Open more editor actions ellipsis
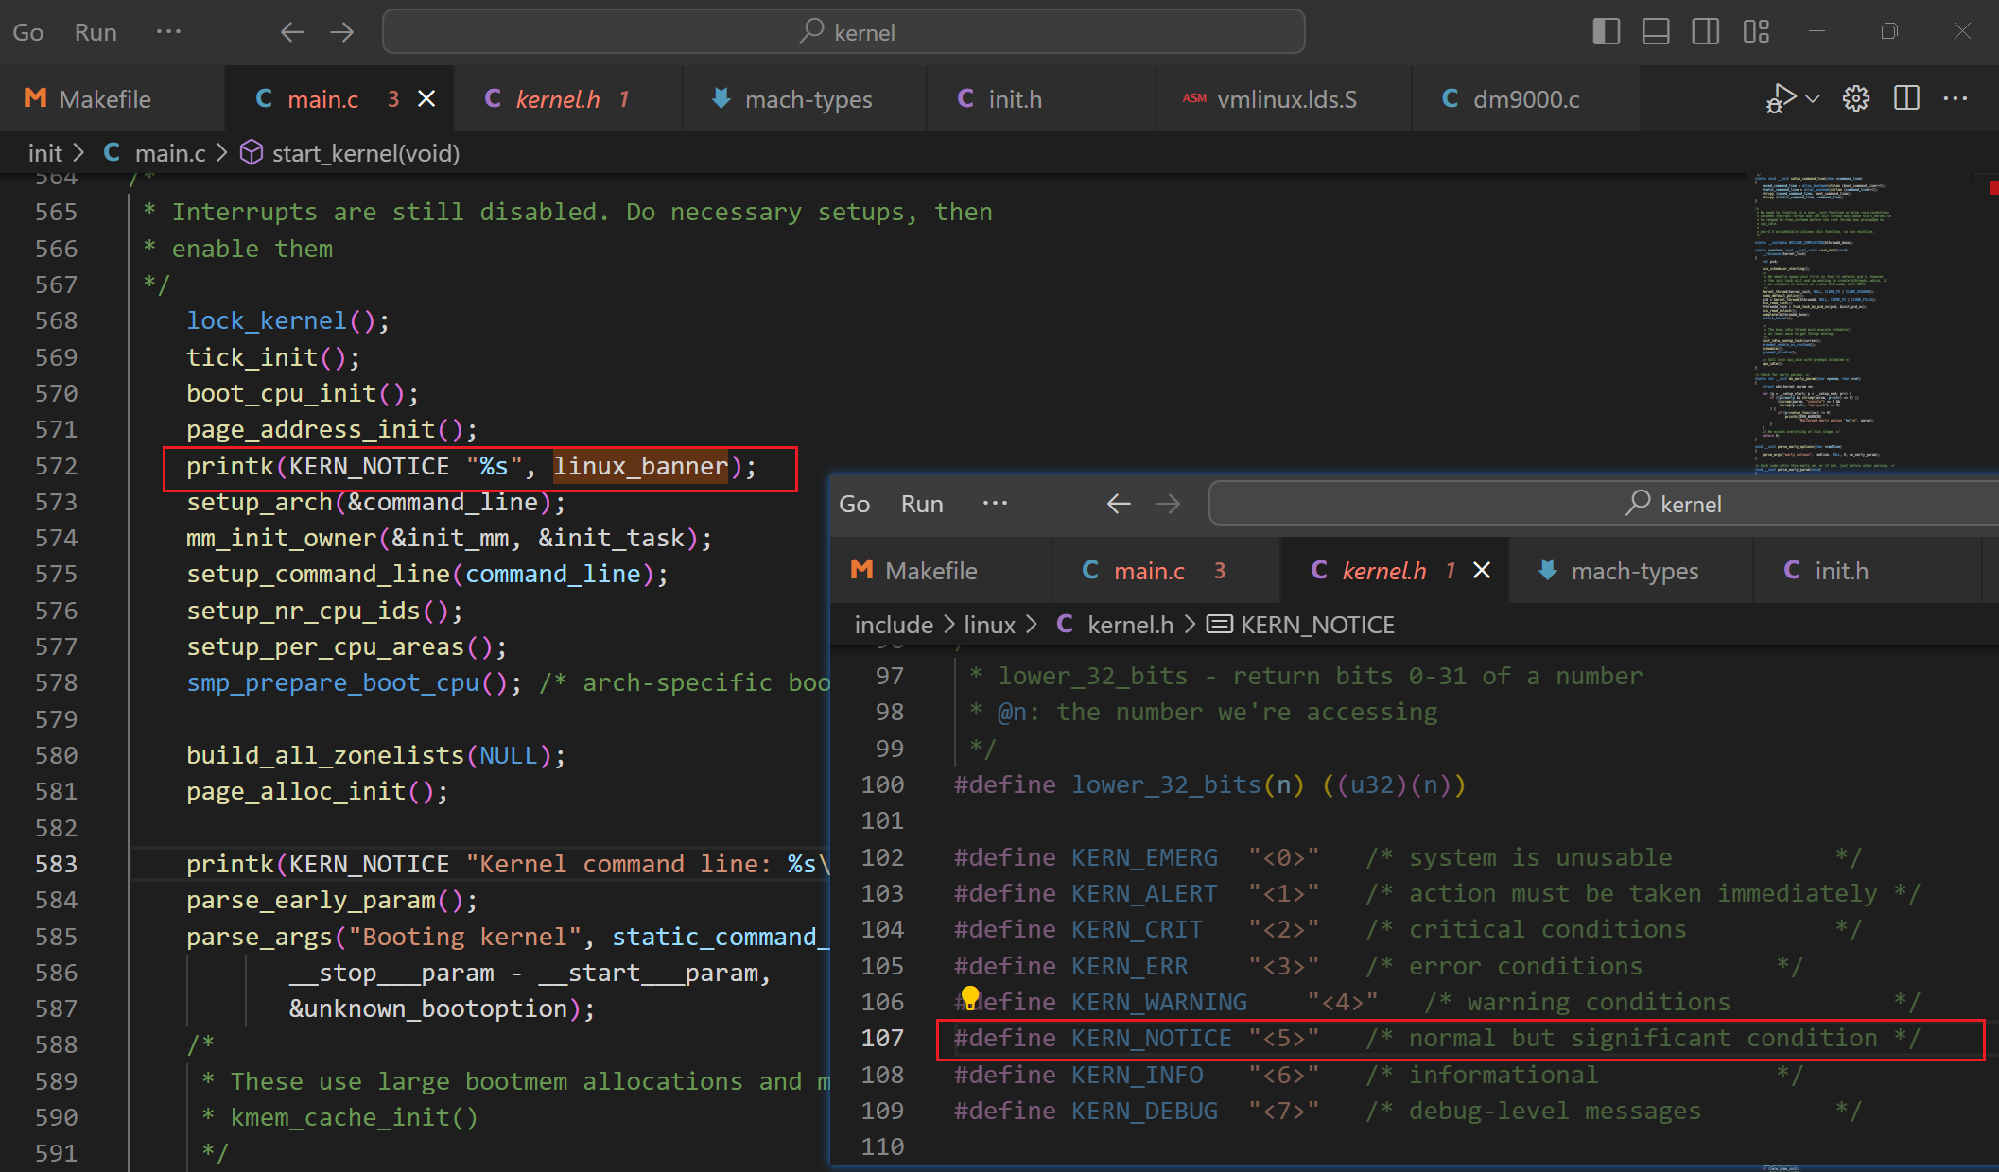Viewport: 1999px width, 1172px height. (x=1956, y=98)
